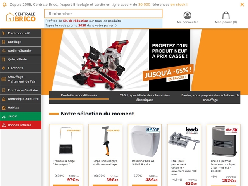Select the Produits reconditionnés slide tab
This screenshot has width=248, height=186.
tap(79, 95)
